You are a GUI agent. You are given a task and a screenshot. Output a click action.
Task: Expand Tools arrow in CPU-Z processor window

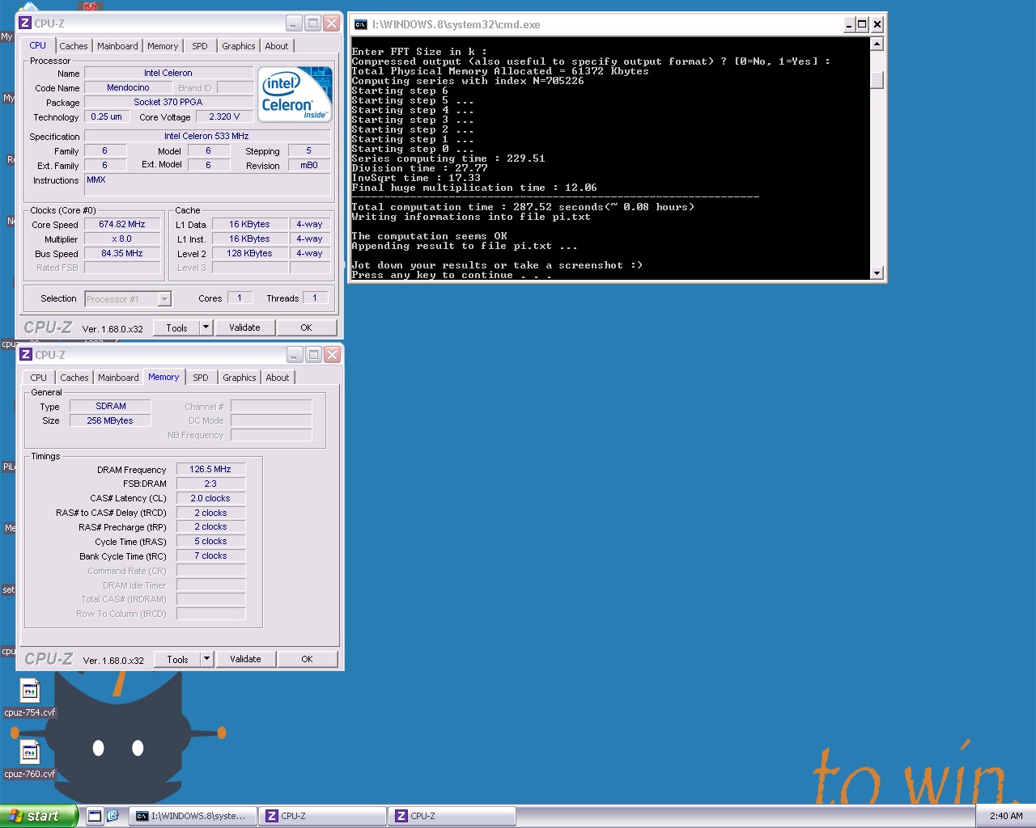point(206,327)
